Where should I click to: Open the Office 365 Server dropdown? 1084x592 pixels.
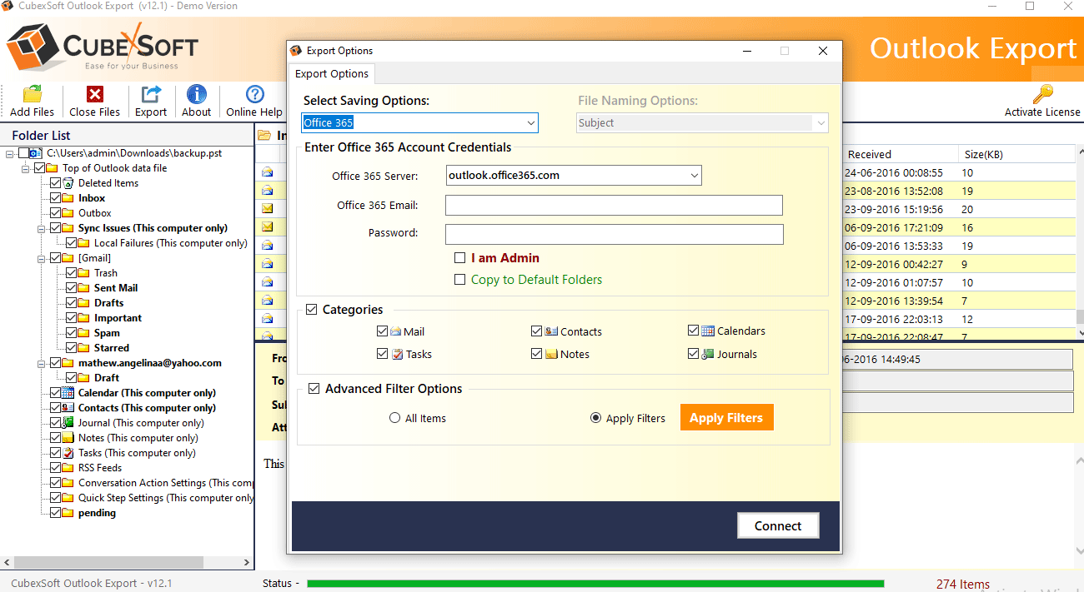695,176
